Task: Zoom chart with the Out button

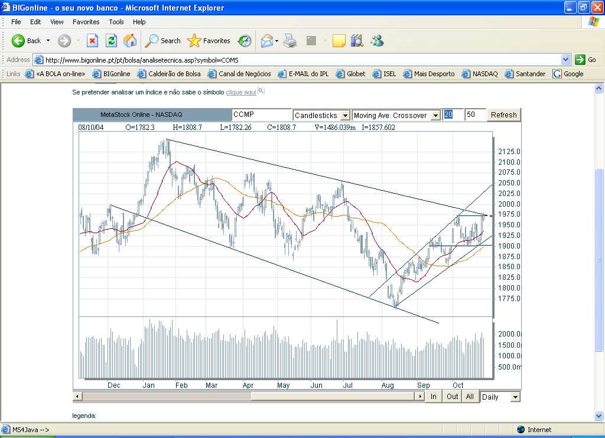Action: (x=452, y=397)
